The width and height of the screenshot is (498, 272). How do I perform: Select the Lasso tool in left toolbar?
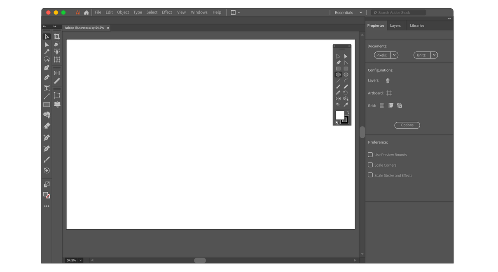(47, 60)
